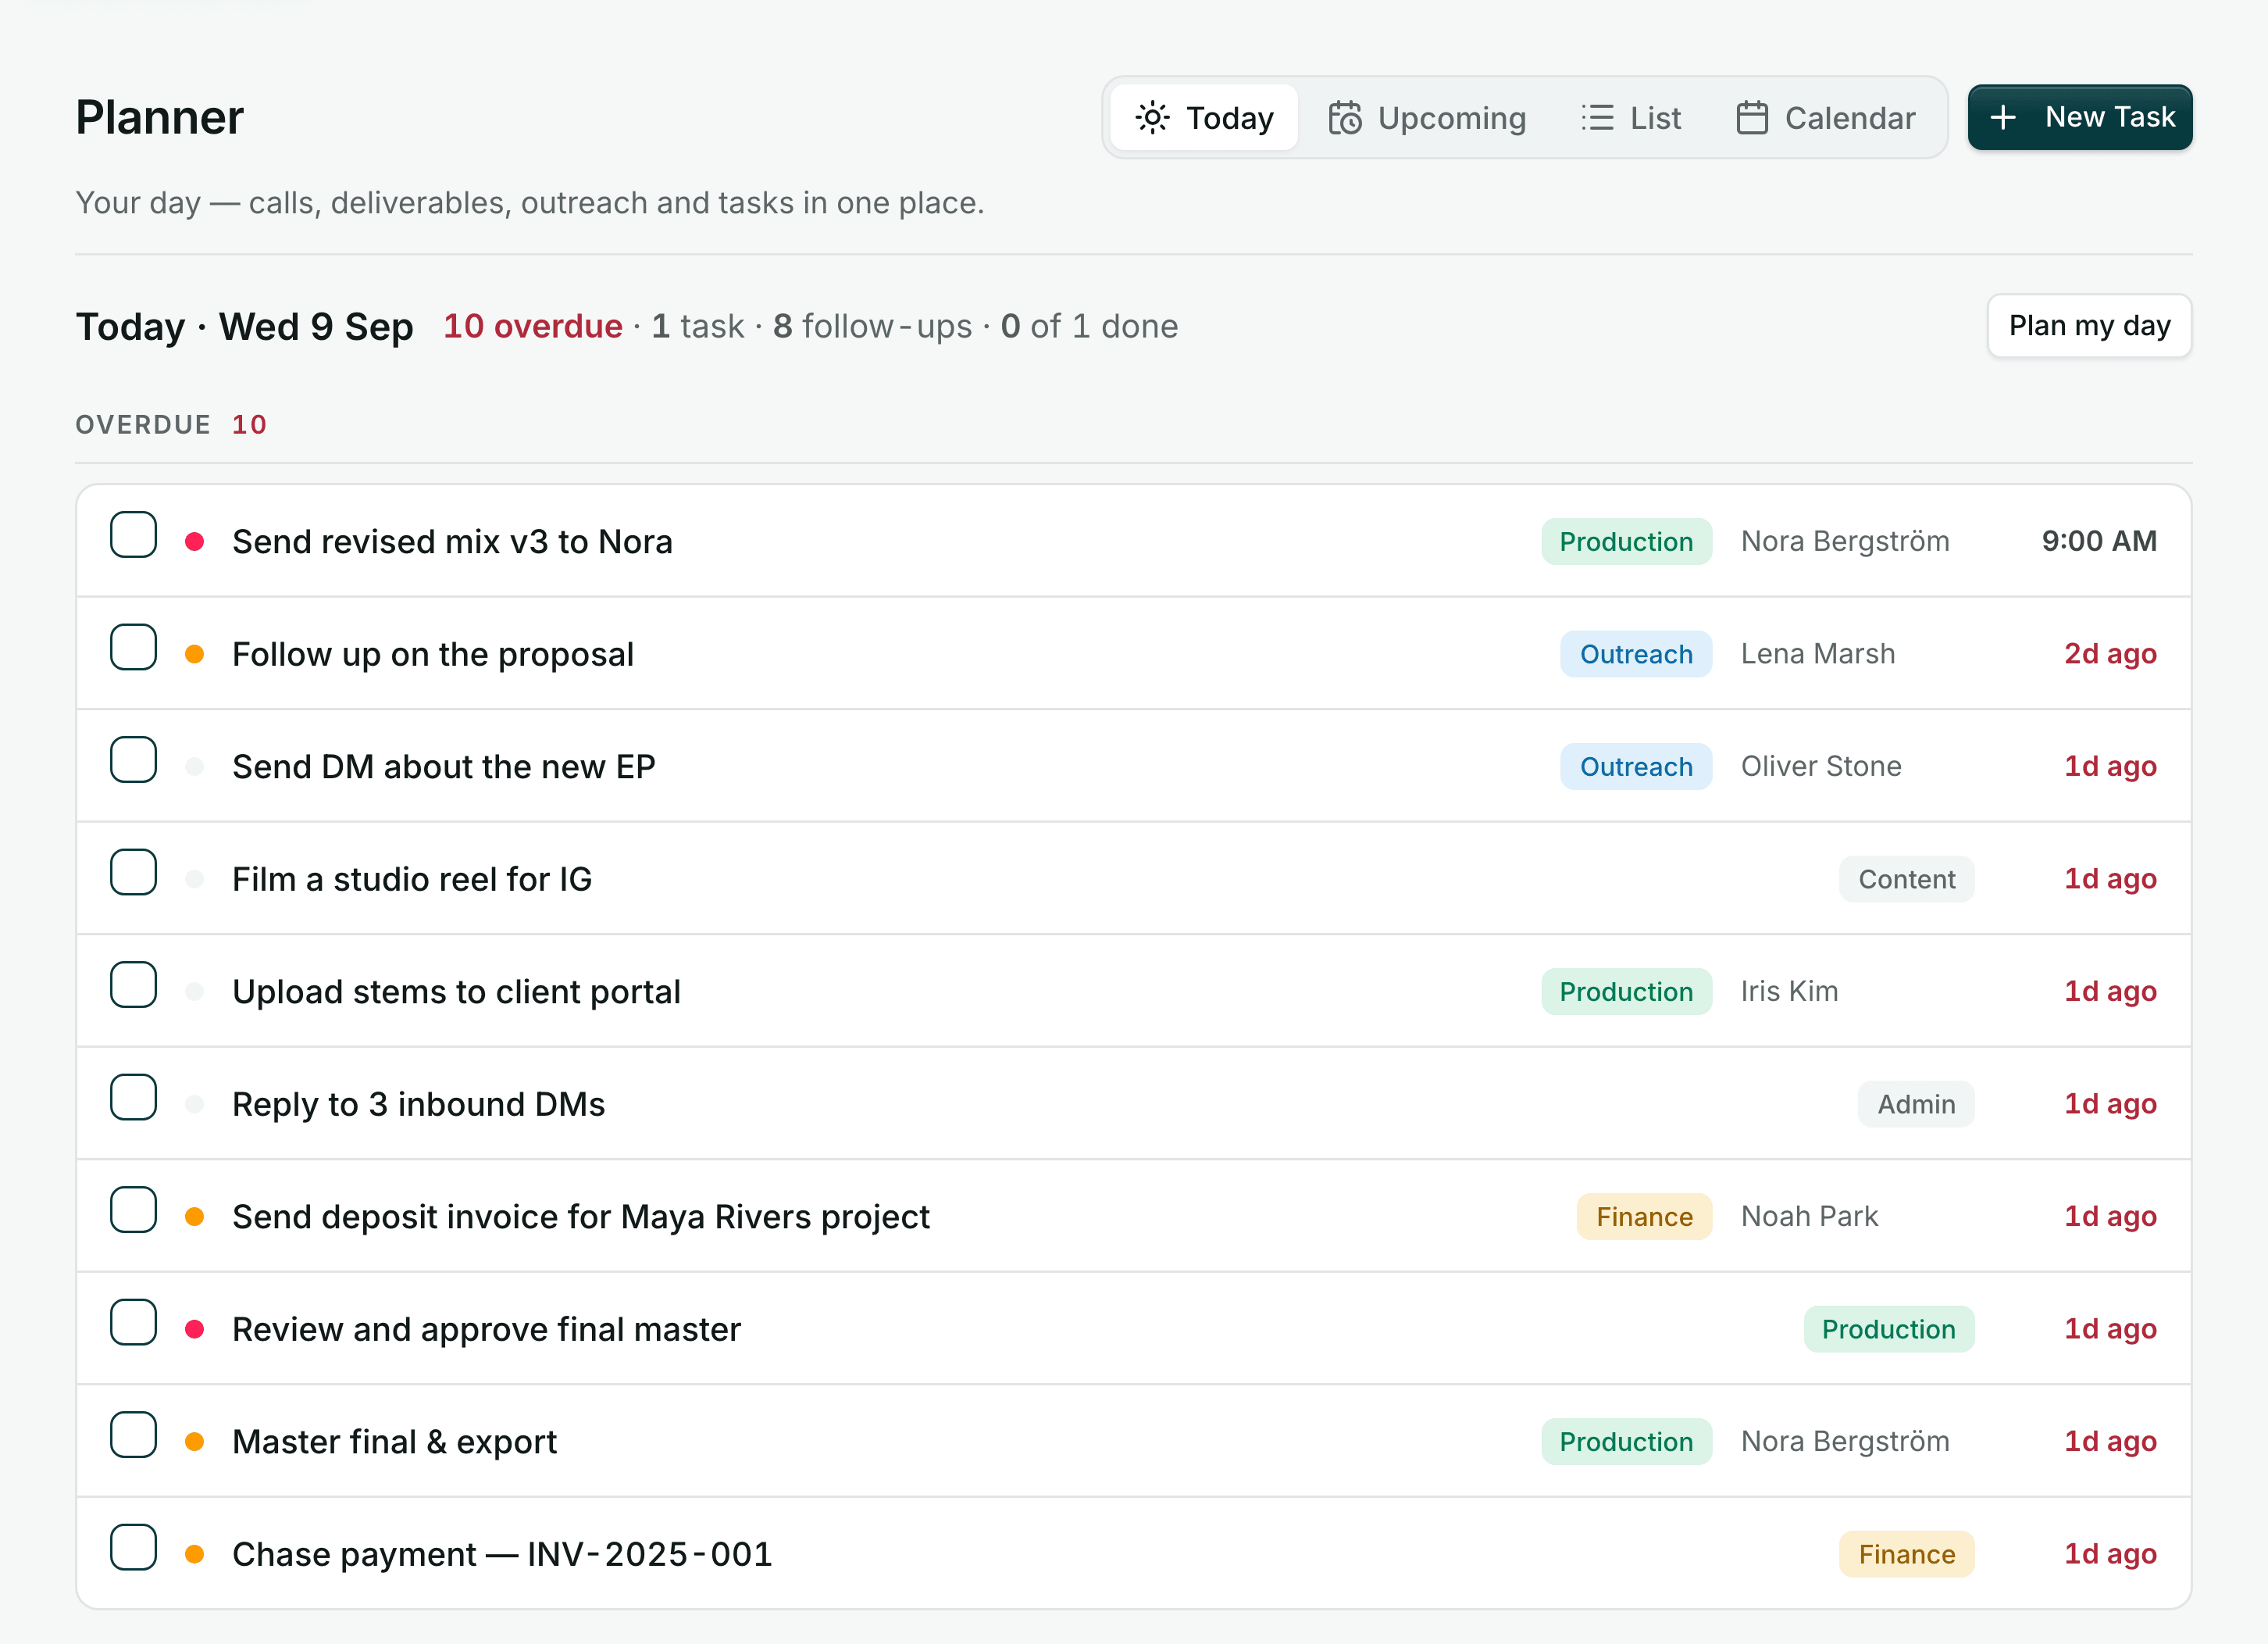Tick checkbox for Send DM about new EP
Viewport: 2268px width, 1644px height.
(134, 760)
